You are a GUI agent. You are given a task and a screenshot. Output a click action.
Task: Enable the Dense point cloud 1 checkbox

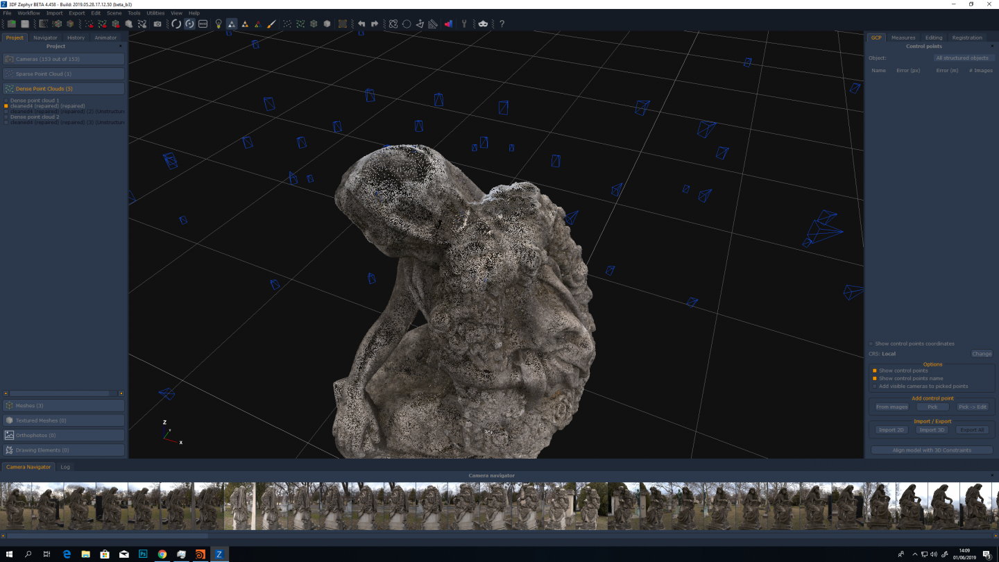pos(6,101)
